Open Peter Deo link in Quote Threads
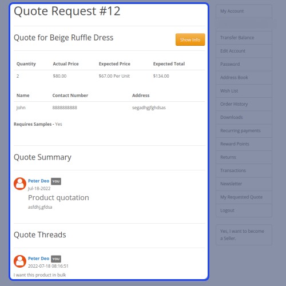The width and height of the screenshot is (286, 286). click(x=38, y=259)
